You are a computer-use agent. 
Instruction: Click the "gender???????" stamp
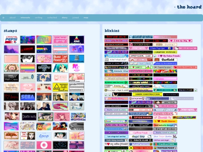coord(77,87)
